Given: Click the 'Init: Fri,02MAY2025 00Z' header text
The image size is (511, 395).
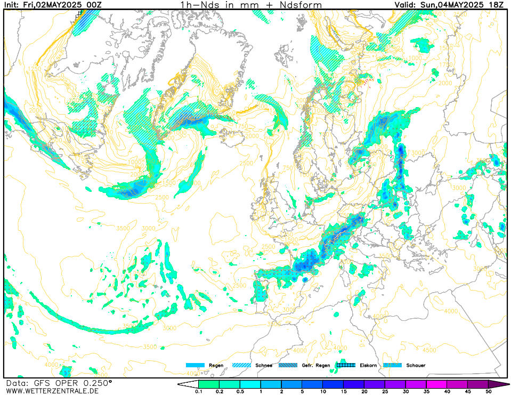Looking at the screenshot, I should pyautogui.click(x=53, y=5).
